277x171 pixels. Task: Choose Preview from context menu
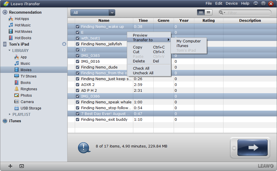click(x=140, y=35)
